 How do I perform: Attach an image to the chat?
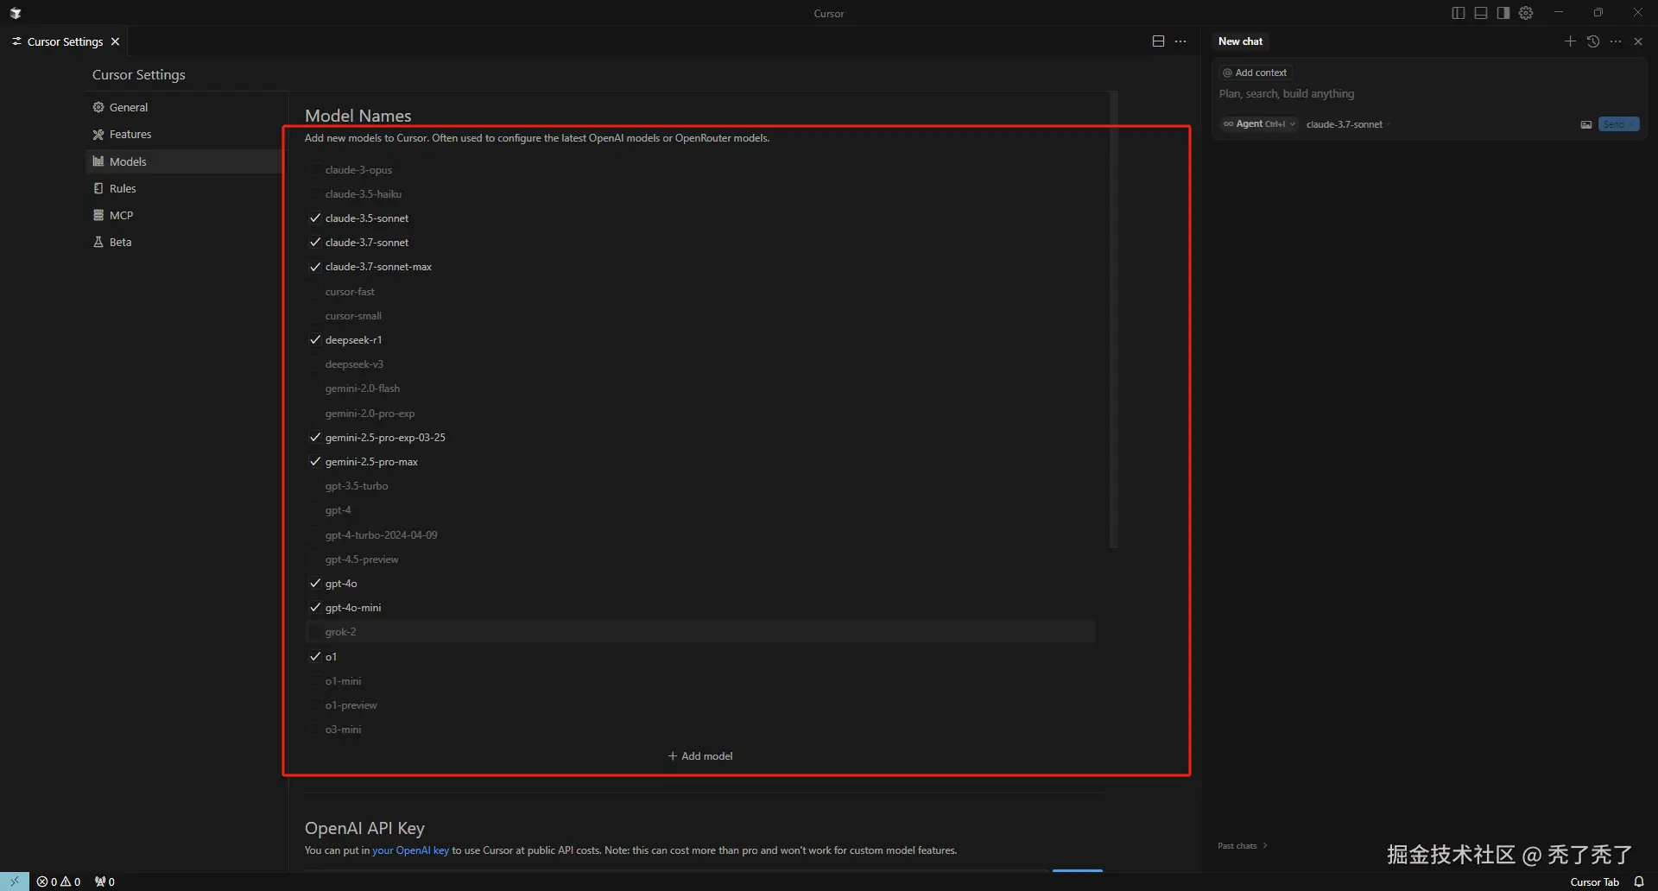[x=1586, y=124]
